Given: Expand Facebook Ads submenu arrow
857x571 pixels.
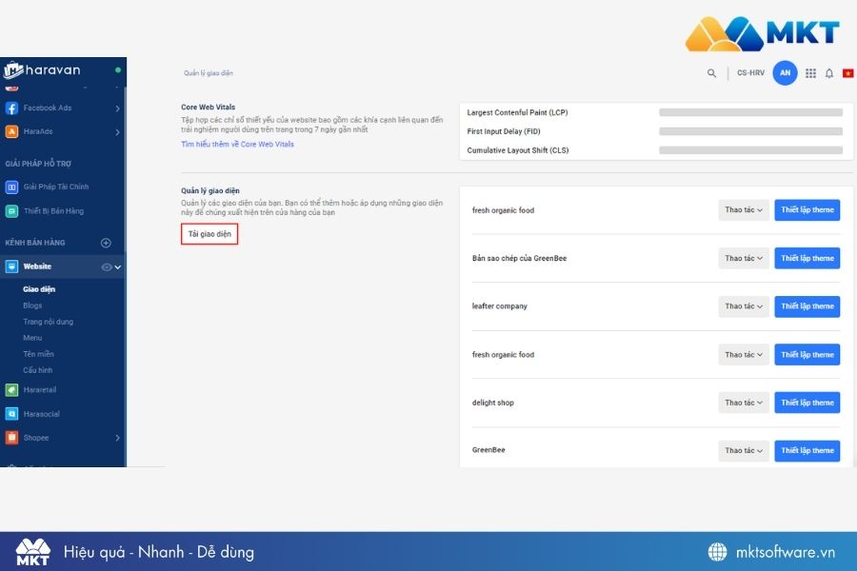Looking at the screenshot, I should [117, 108].
